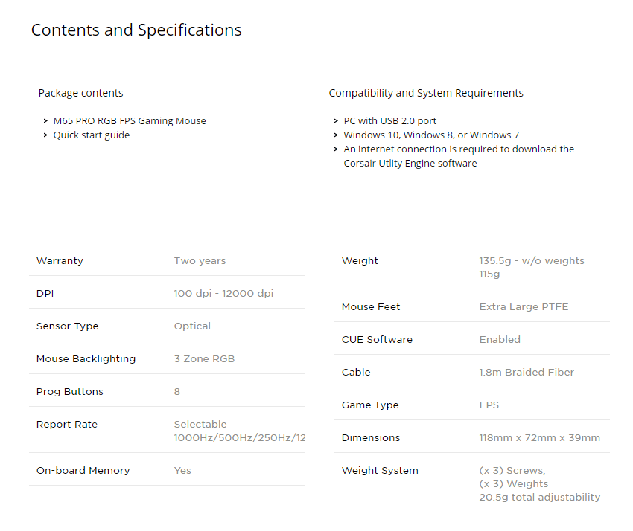Click the chevron bullet next to Quick start guide
The image size is (633, 531).
[45, 135]
